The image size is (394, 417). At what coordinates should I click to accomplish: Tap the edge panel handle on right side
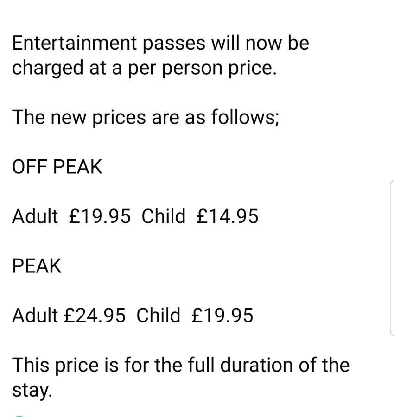(392, 258)
